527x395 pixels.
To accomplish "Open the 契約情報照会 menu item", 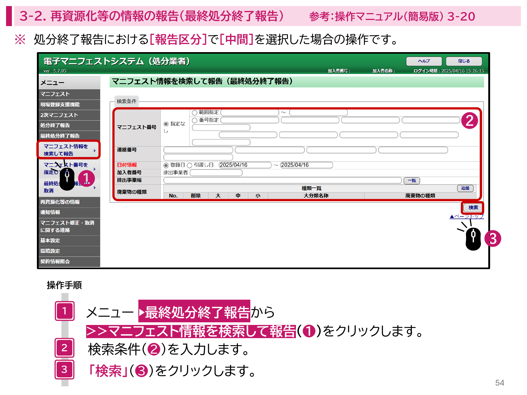I will [x=69, y=262].
